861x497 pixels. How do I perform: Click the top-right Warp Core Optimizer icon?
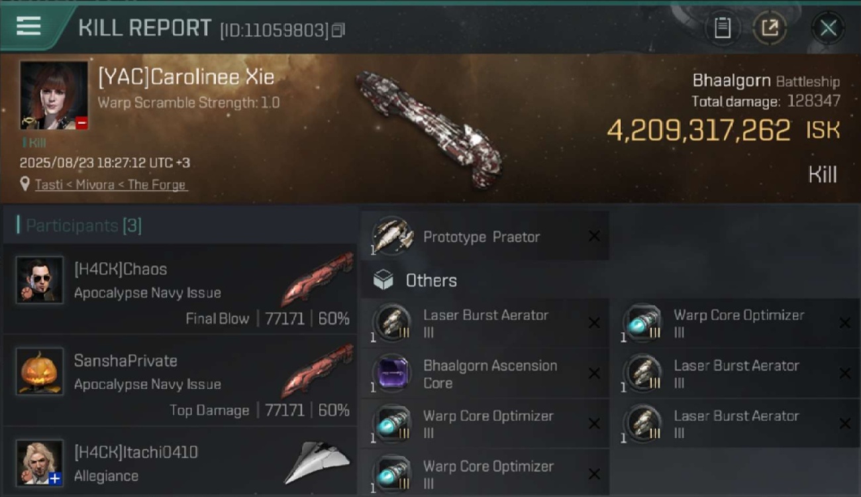(643, 323)
